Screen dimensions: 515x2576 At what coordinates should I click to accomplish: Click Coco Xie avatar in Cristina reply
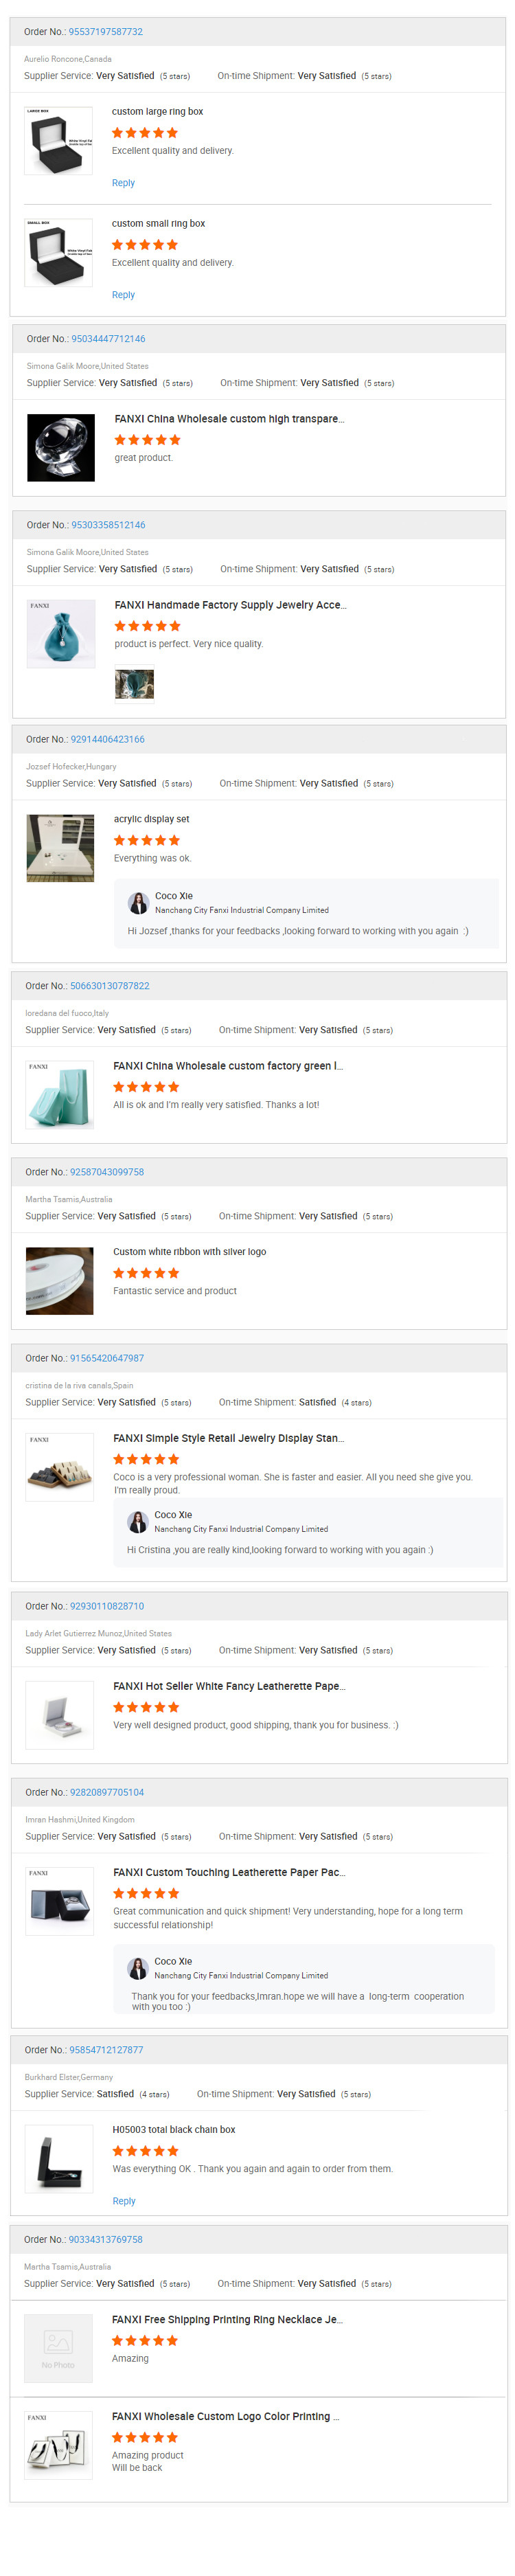[x=138, y=1522]
